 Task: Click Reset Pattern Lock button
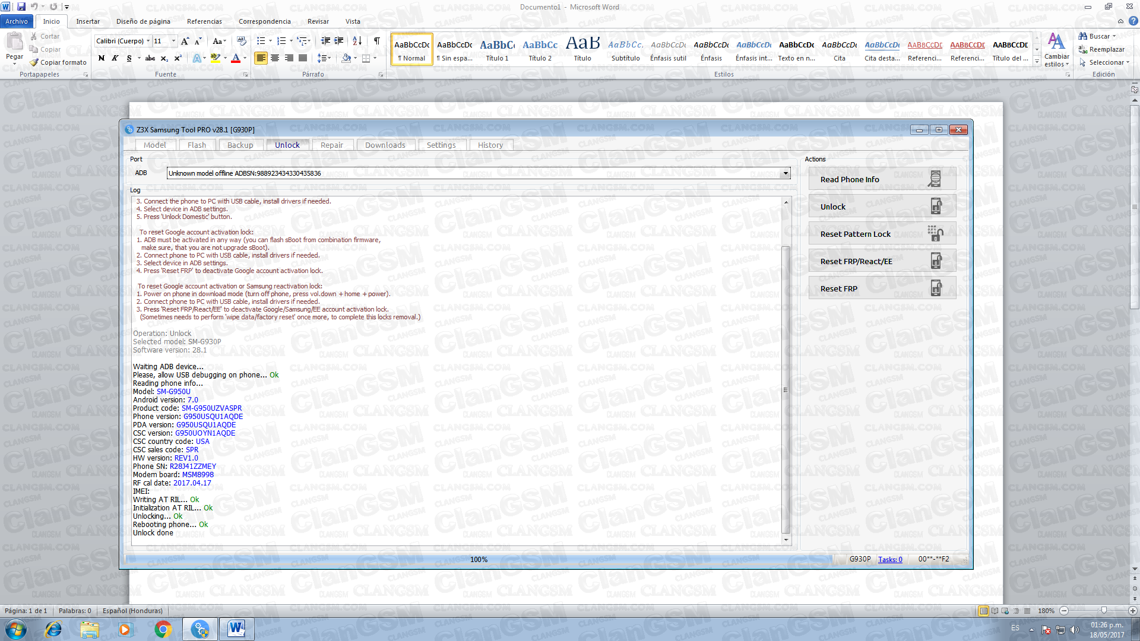[x=882, y=234]
